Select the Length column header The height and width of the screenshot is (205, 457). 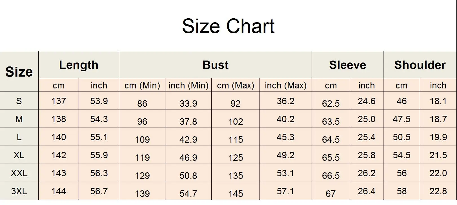click(x=79, y=65)
